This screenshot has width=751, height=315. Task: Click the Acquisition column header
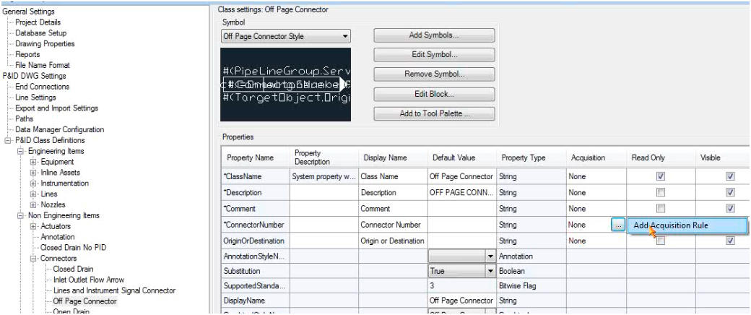[x=595, y=157]
